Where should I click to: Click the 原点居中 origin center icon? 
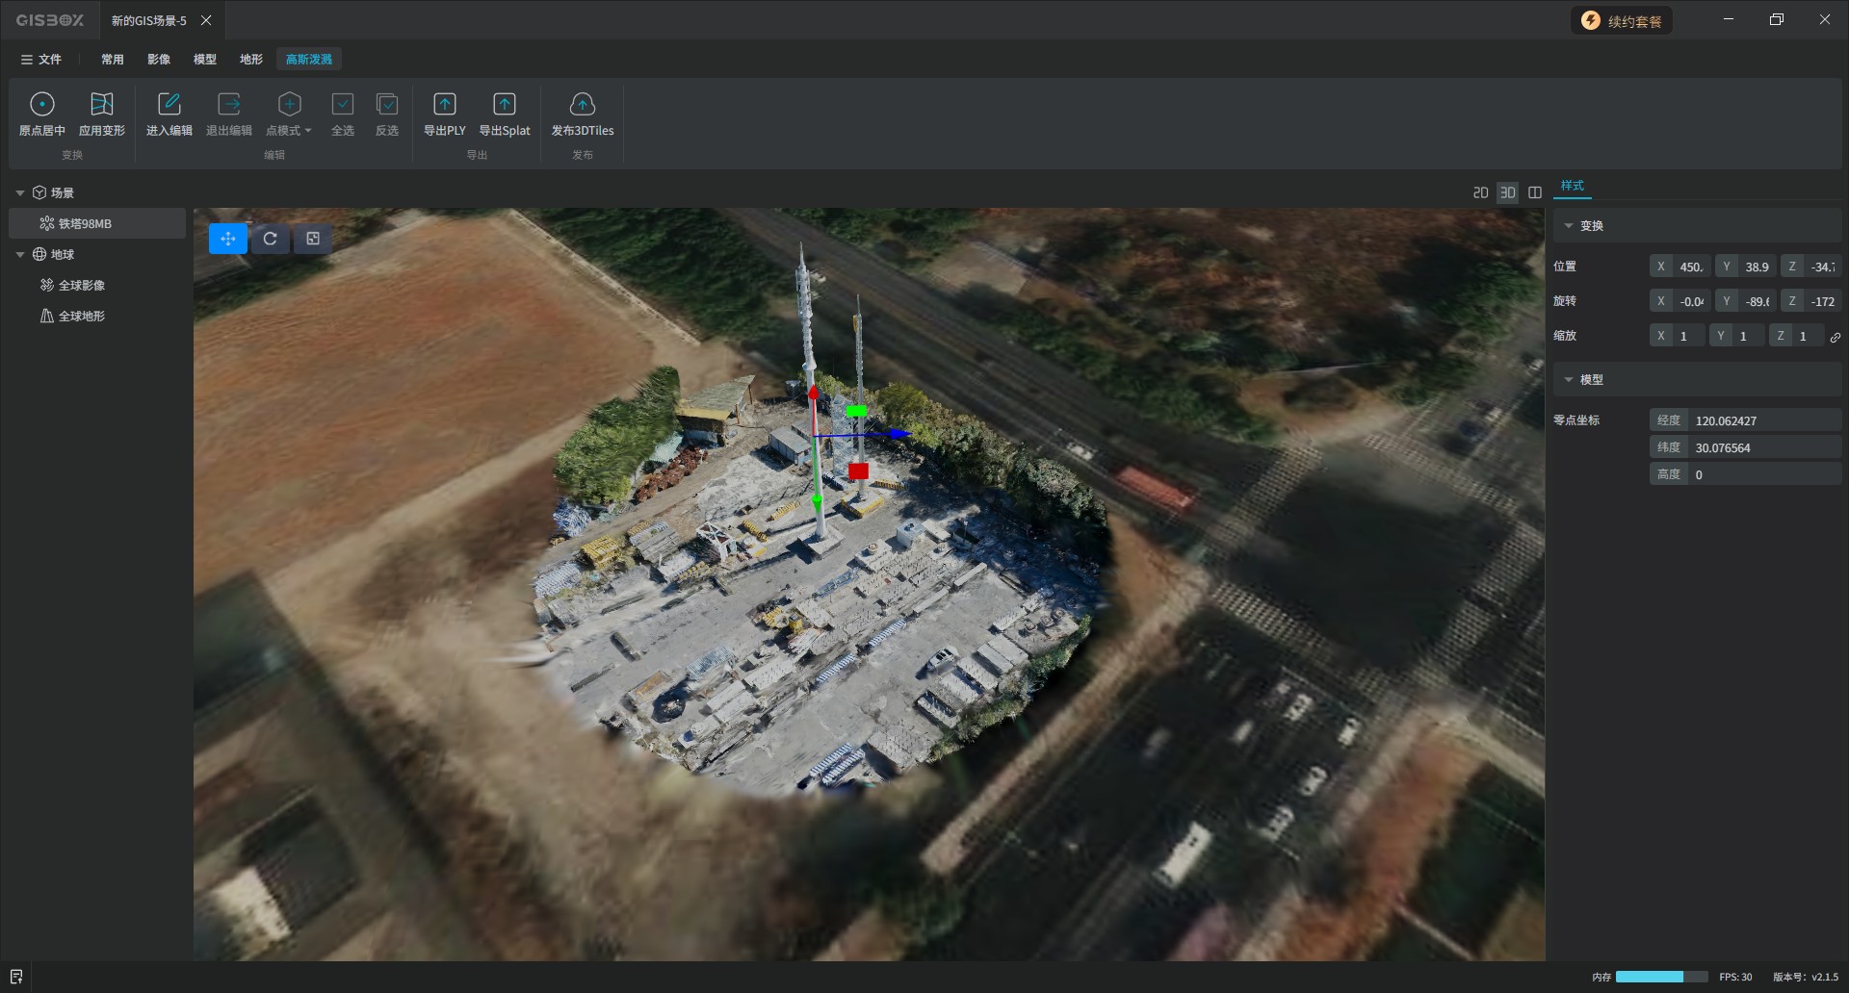[42, 104]
